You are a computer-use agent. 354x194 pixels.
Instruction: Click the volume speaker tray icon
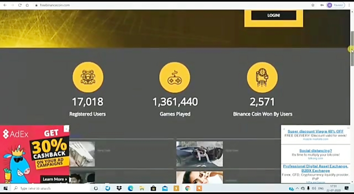click(314, 189)
